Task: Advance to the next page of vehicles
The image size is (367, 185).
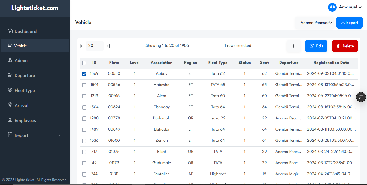Action: click(108, 46)
